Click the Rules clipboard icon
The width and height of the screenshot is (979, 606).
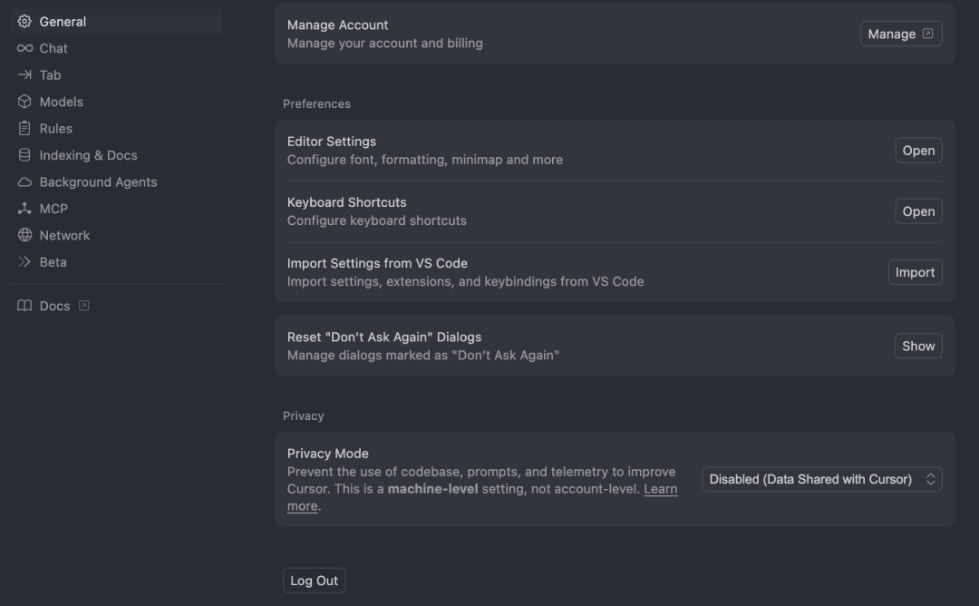(x=24, y=129)
